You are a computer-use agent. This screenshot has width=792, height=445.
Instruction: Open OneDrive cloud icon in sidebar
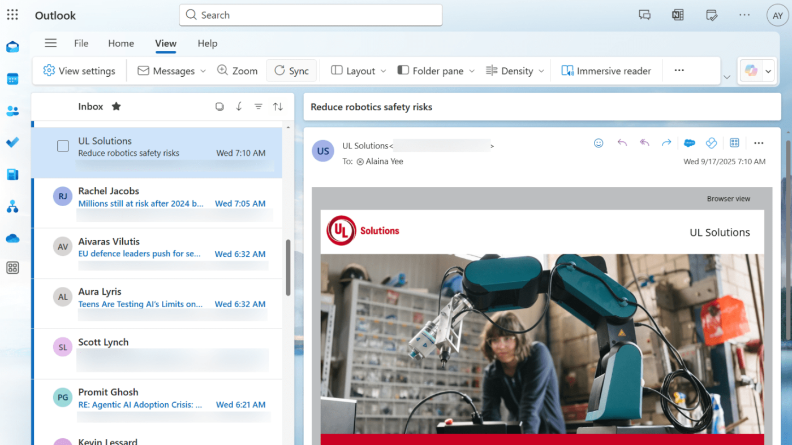point(12,239)
